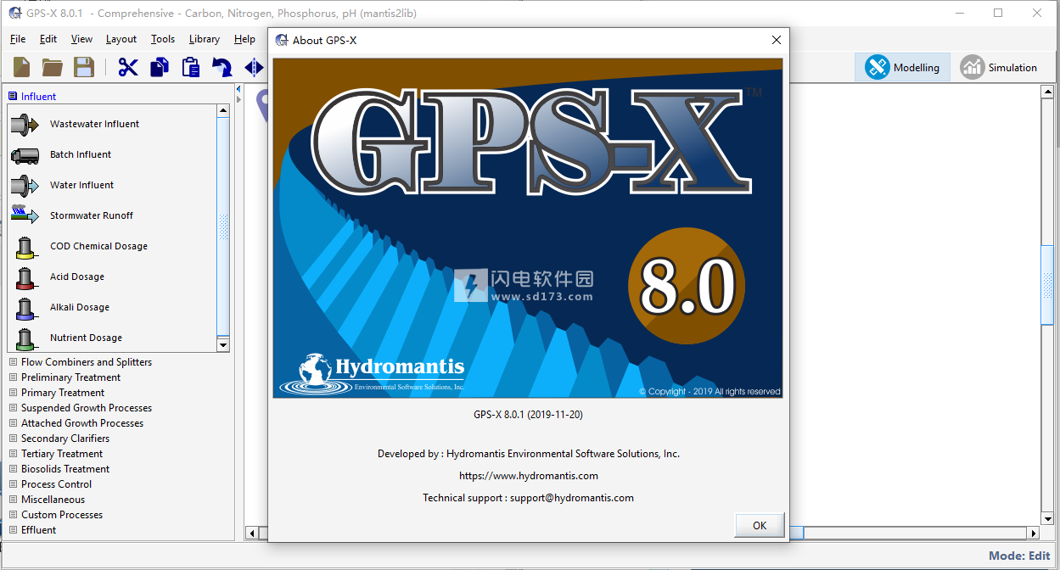Expand the Custom Processes category
Viewport: 1060px width, 570px height.
point(13,515)
